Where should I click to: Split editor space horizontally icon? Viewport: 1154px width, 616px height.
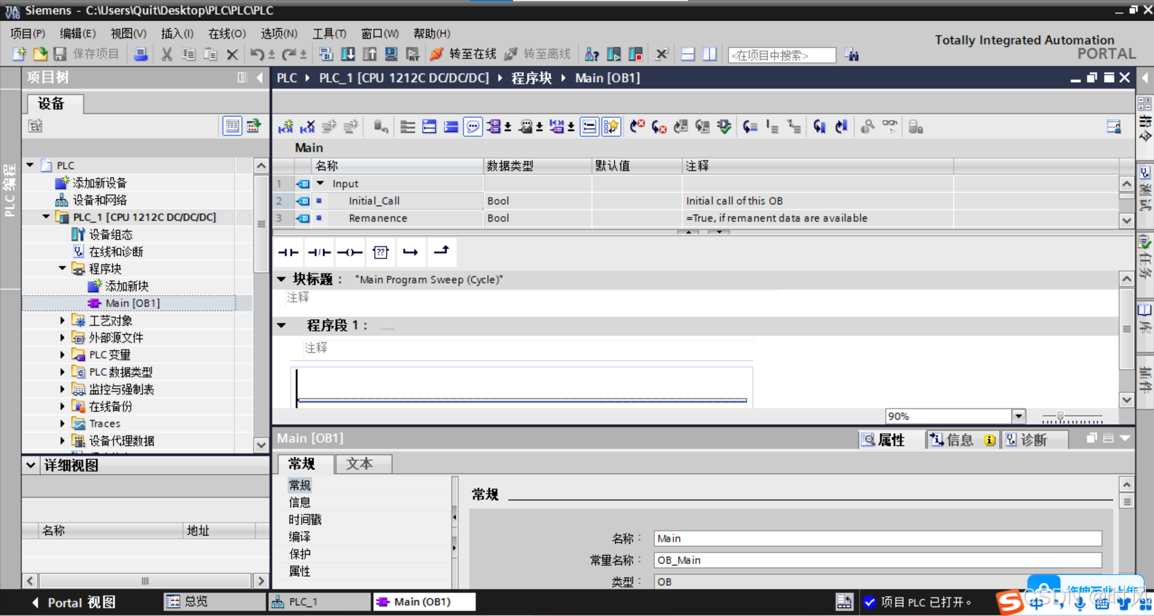687,54
